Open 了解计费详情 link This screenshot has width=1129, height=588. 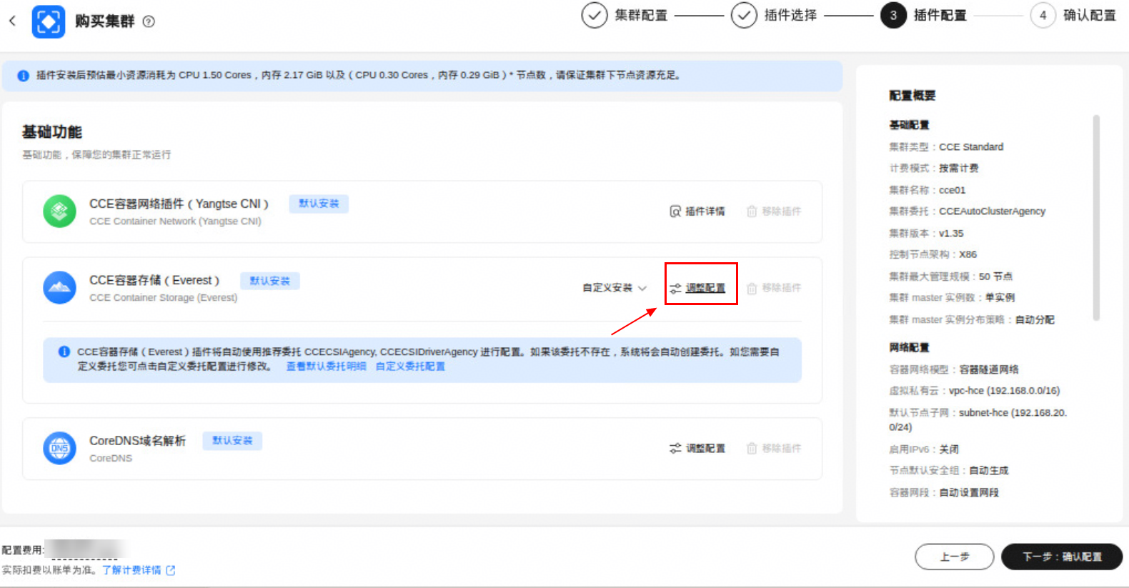pos(131,570)
